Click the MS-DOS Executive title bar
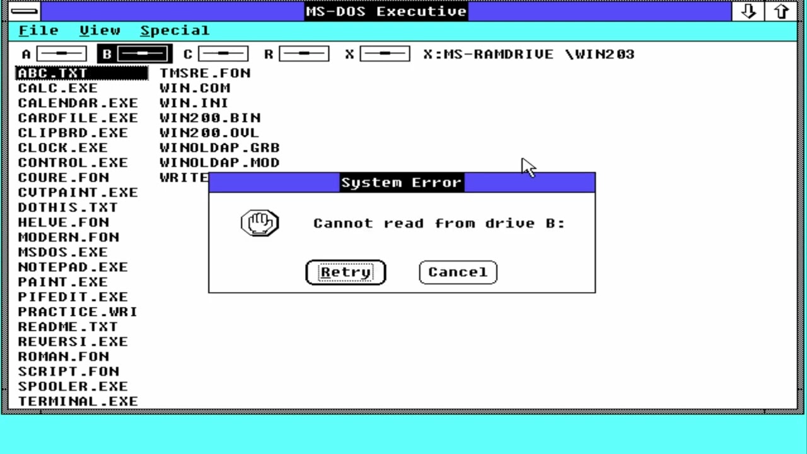Viewport: 807px width, 454px height. click(x=386, y=11)
